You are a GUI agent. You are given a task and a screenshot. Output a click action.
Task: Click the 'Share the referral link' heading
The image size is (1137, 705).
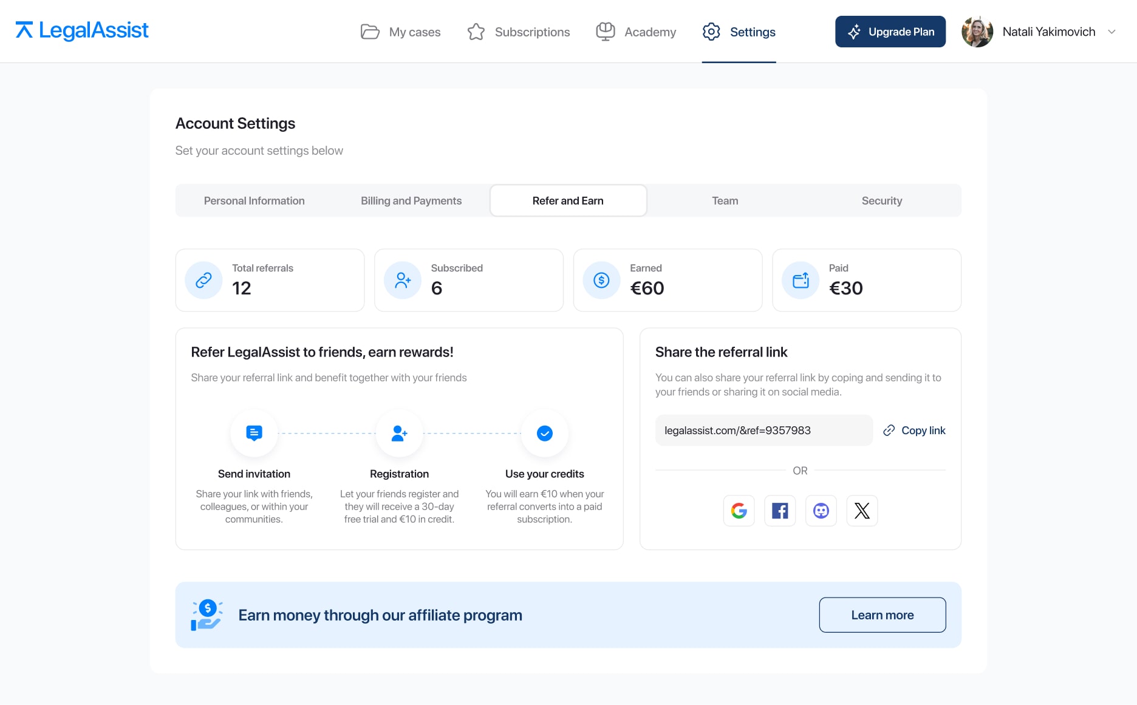(721, 352)
